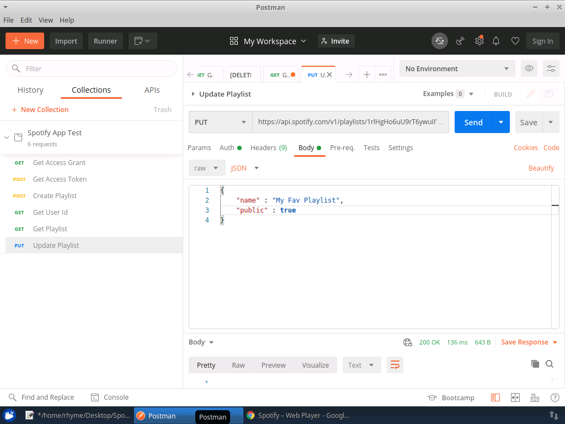Open the Collection Runner
565x424 pixels.
[105, 41]
